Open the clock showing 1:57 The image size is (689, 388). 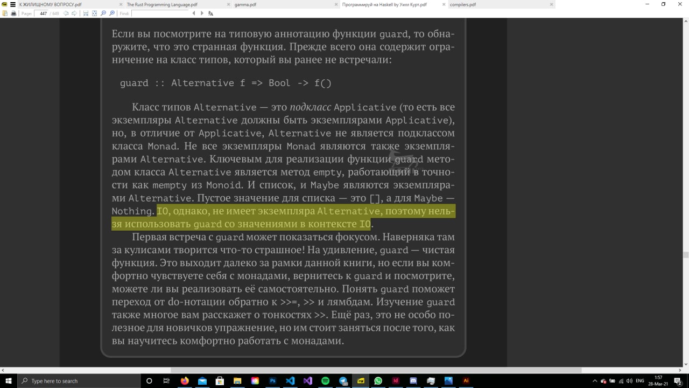[658, 380]
